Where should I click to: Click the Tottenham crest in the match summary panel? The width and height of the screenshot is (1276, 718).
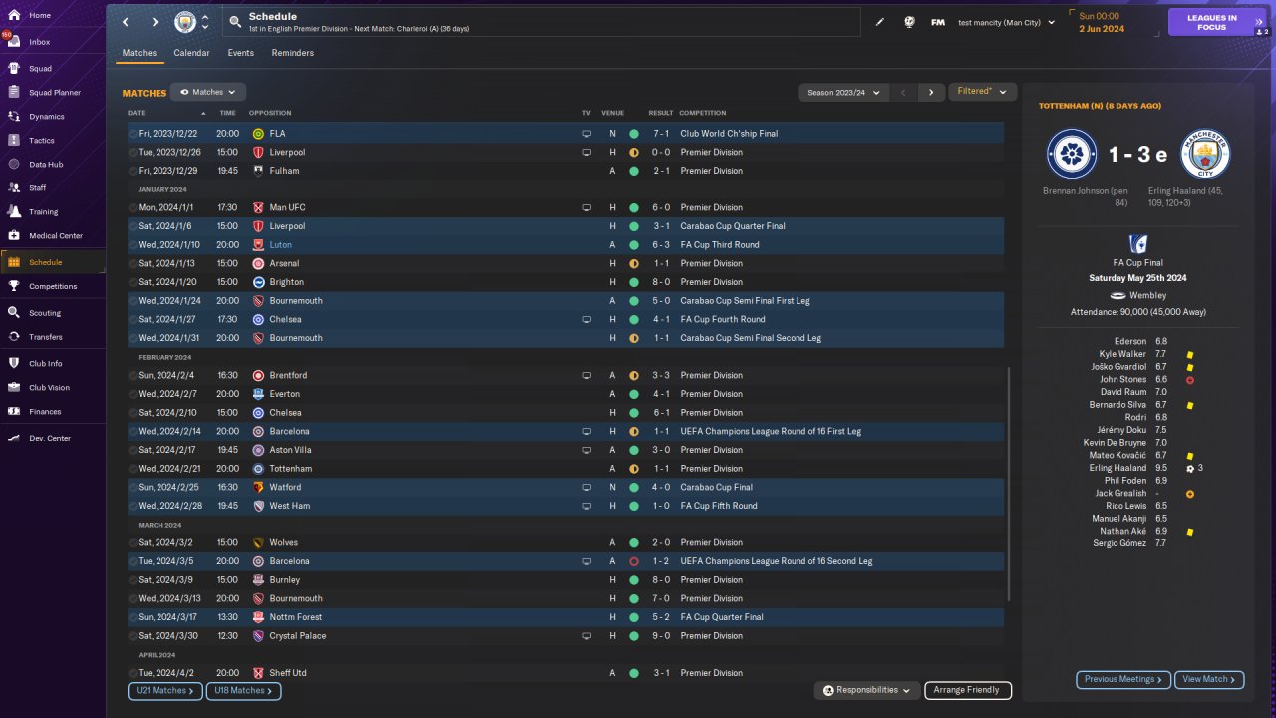(1072, 154)
